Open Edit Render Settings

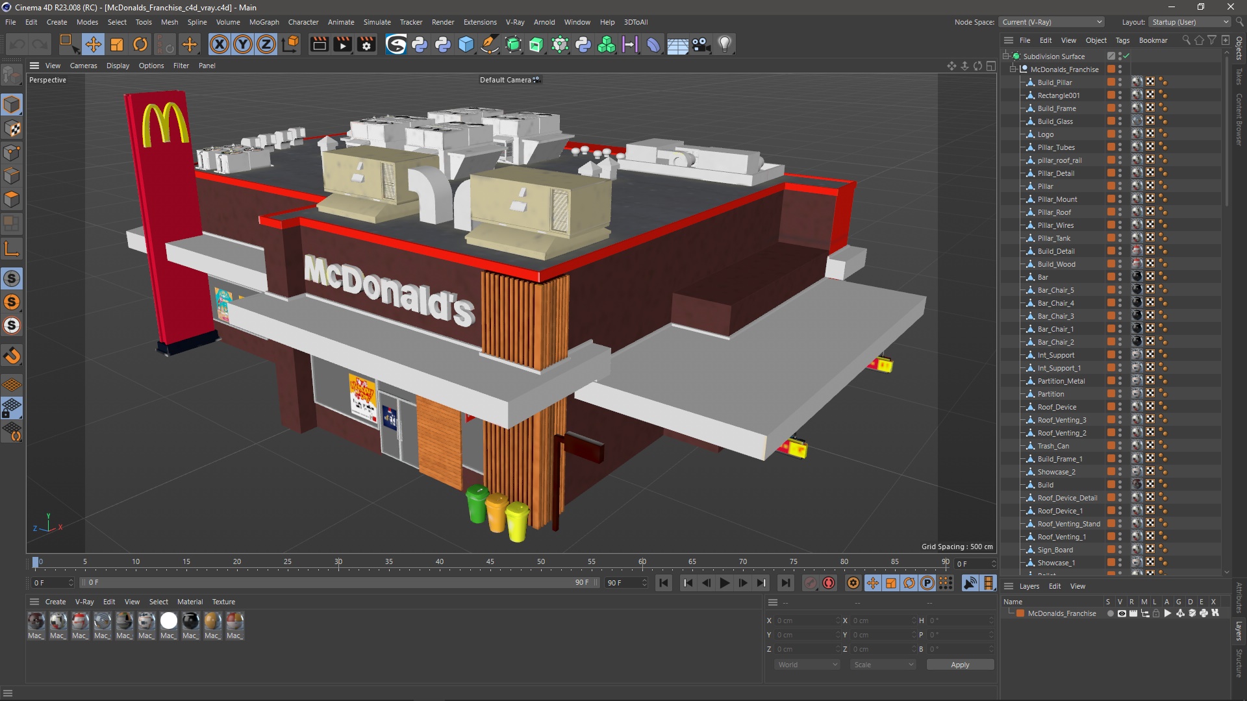366,45
